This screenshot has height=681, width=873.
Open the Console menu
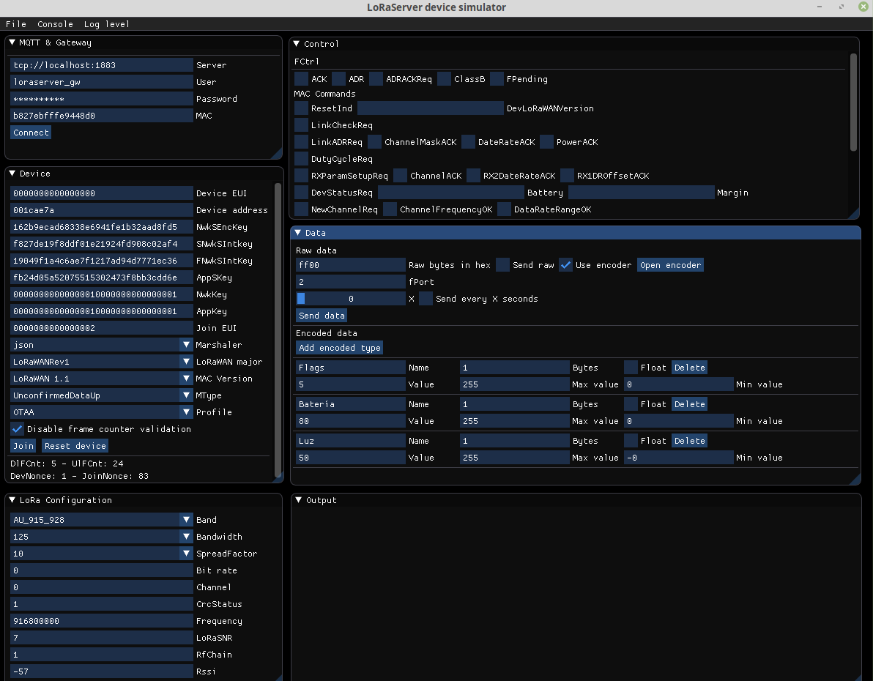(55, 24)
